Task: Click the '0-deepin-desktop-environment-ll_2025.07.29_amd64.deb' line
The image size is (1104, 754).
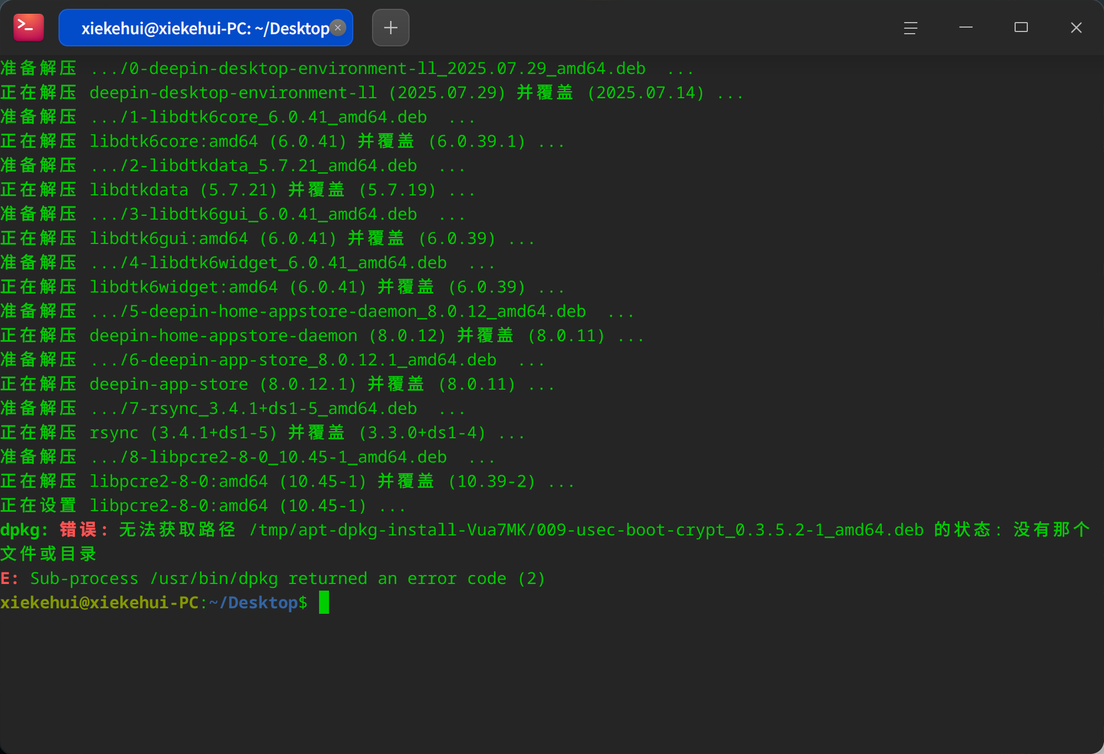Action: click(347, 68)
